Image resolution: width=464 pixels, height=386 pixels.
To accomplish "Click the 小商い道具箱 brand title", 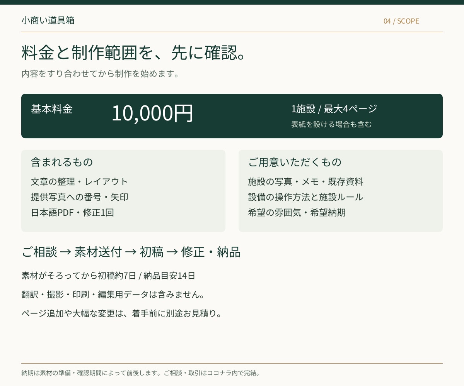I will [x=48, y=20].
